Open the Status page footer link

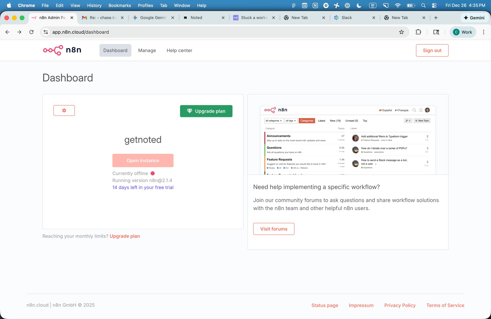325,305
